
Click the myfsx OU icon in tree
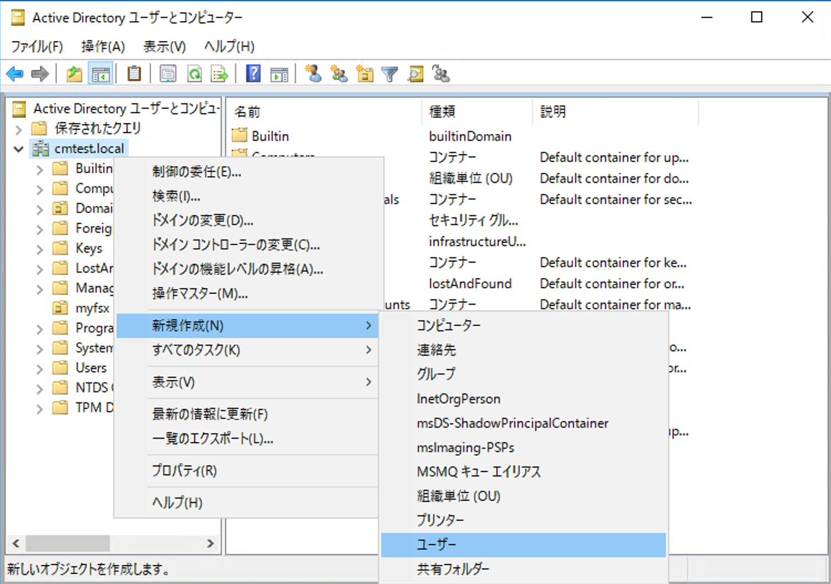click(x=60, y=308)
